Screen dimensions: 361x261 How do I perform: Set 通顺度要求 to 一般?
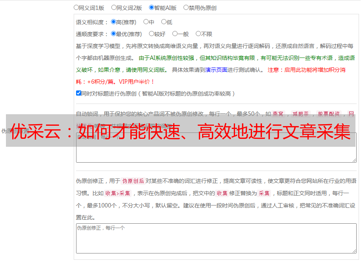(175, 34)
